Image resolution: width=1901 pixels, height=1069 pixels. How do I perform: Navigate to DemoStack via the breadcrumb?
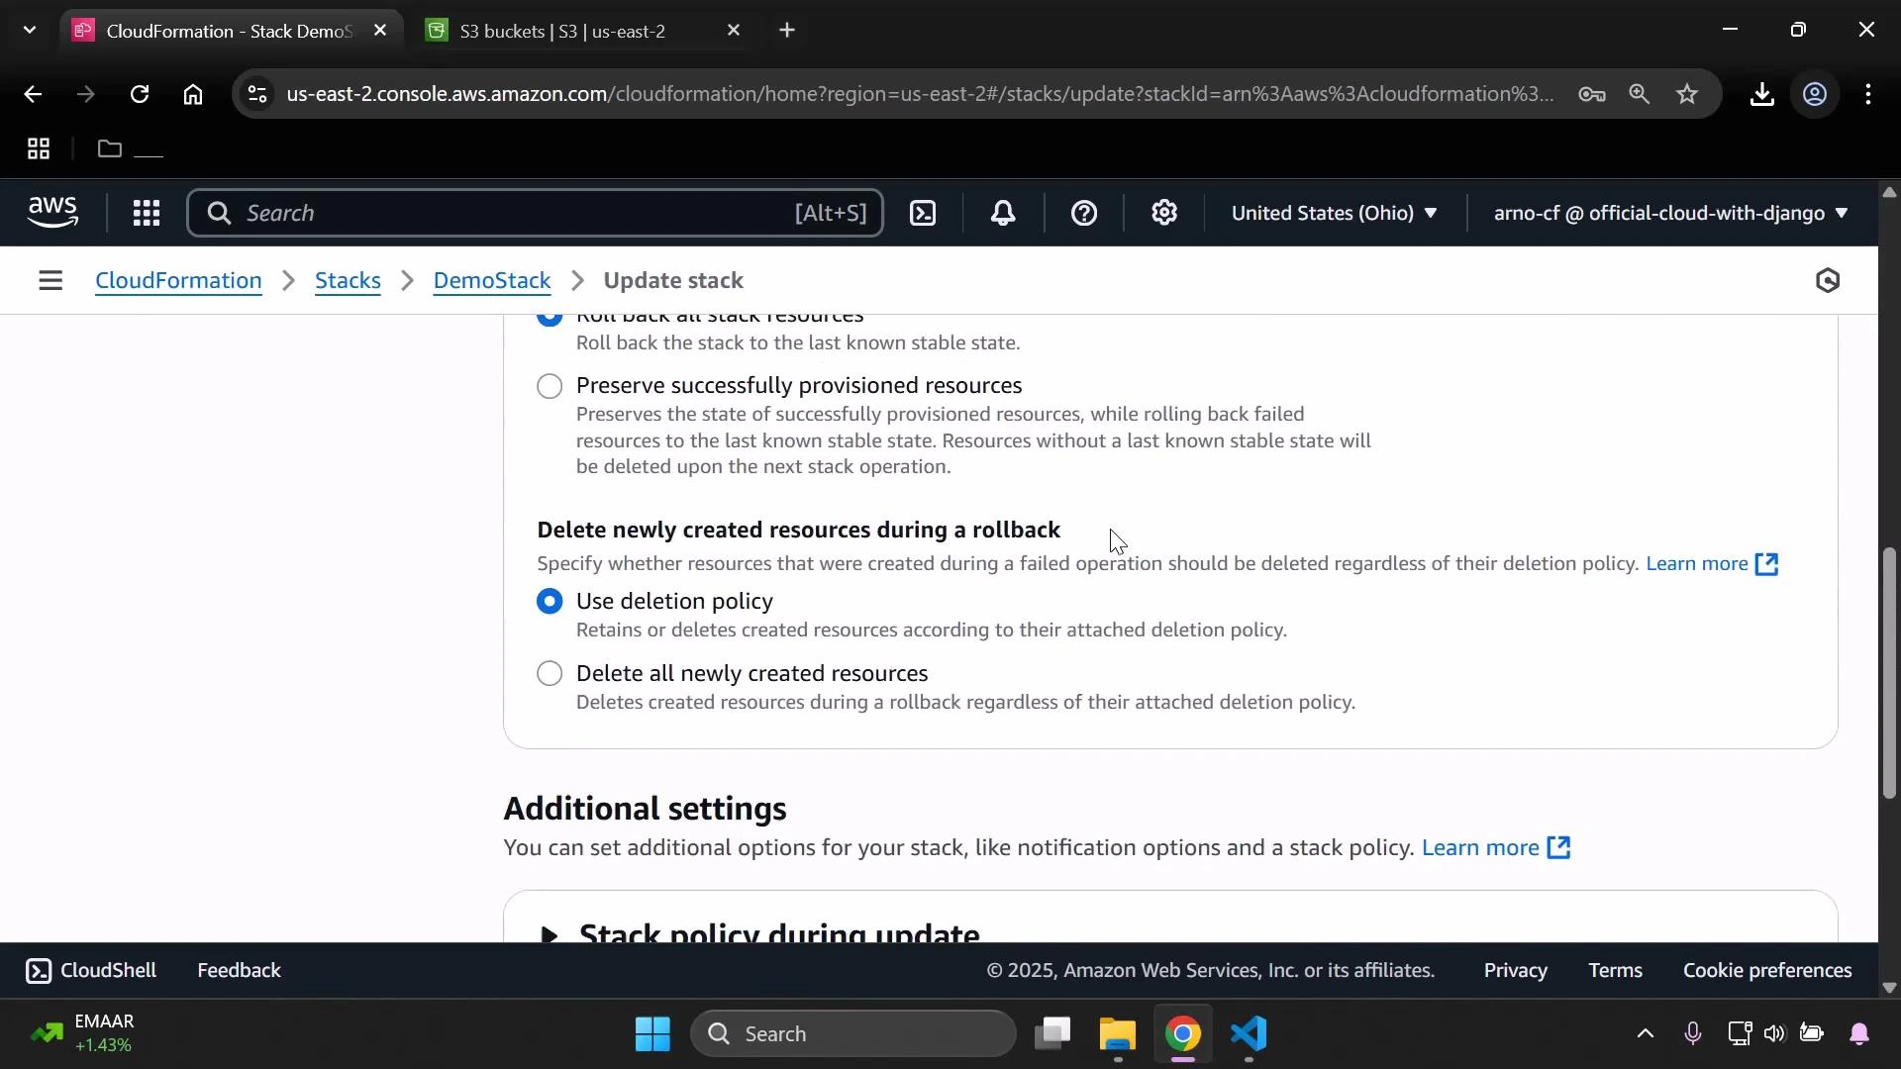(x=491, y=280)
